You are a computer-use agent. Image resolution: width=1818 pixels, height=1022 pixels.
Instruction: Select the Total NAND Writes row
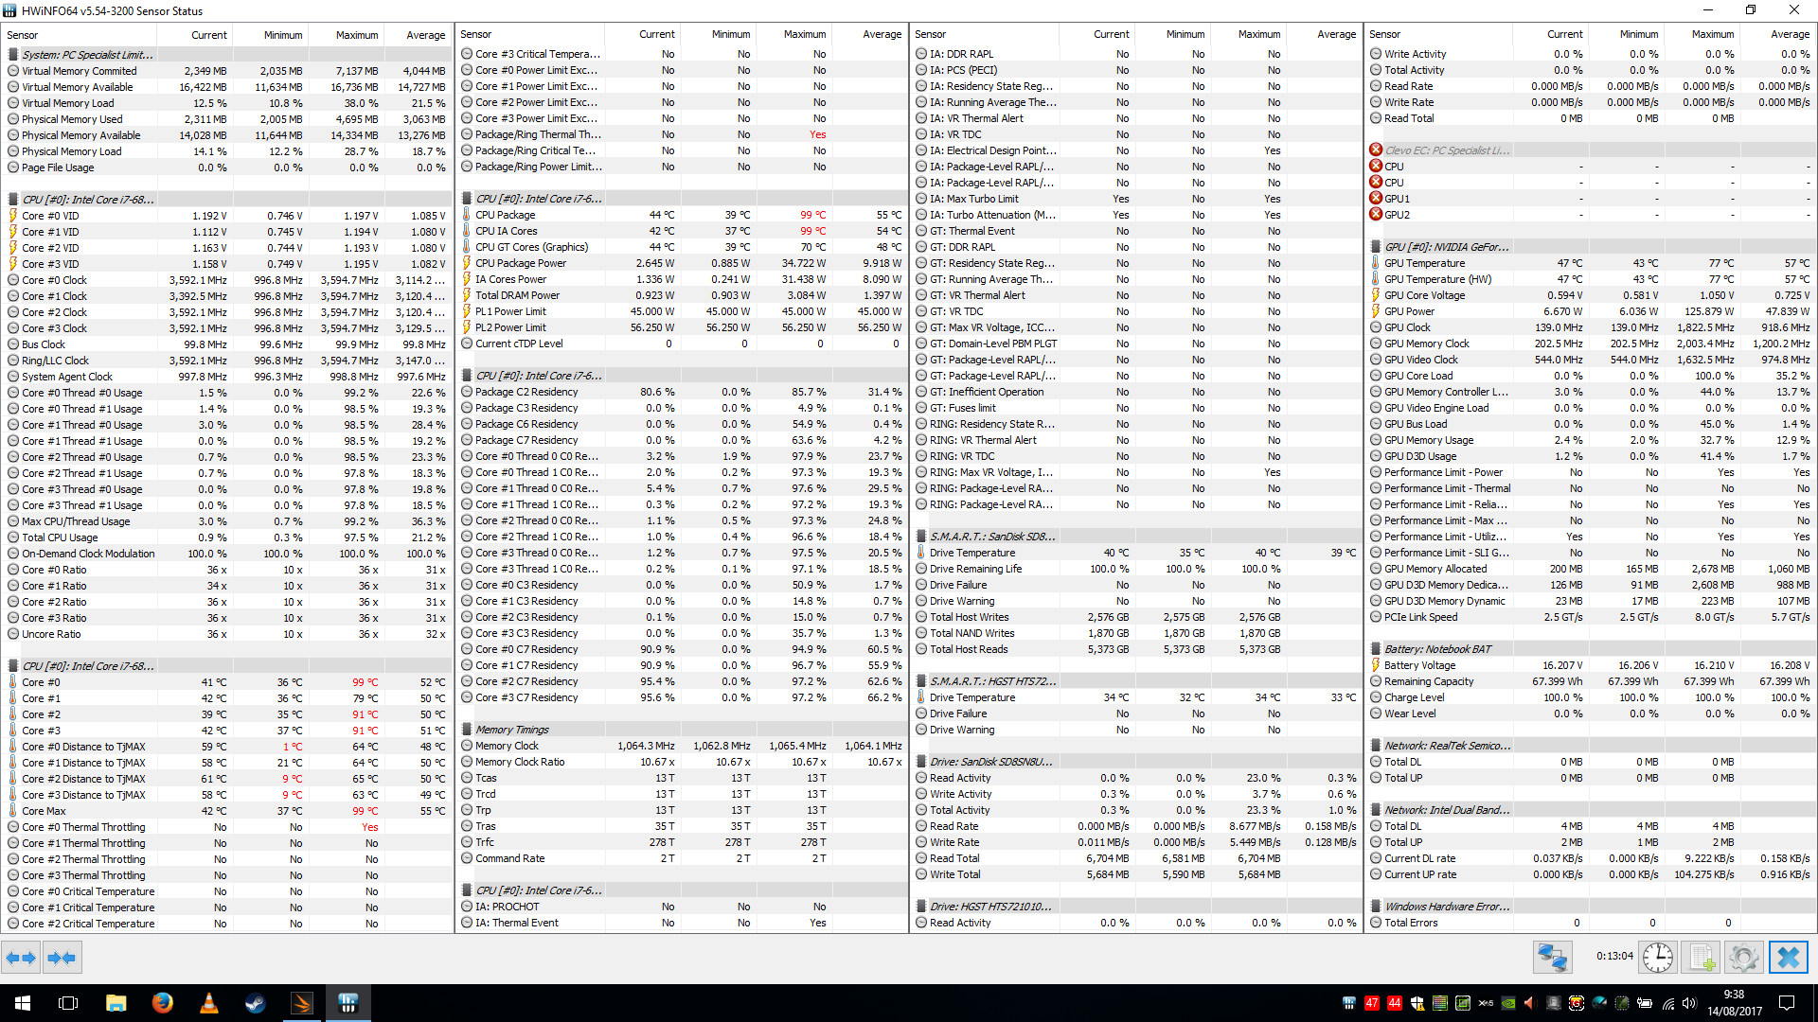(x=1135, y=633)
